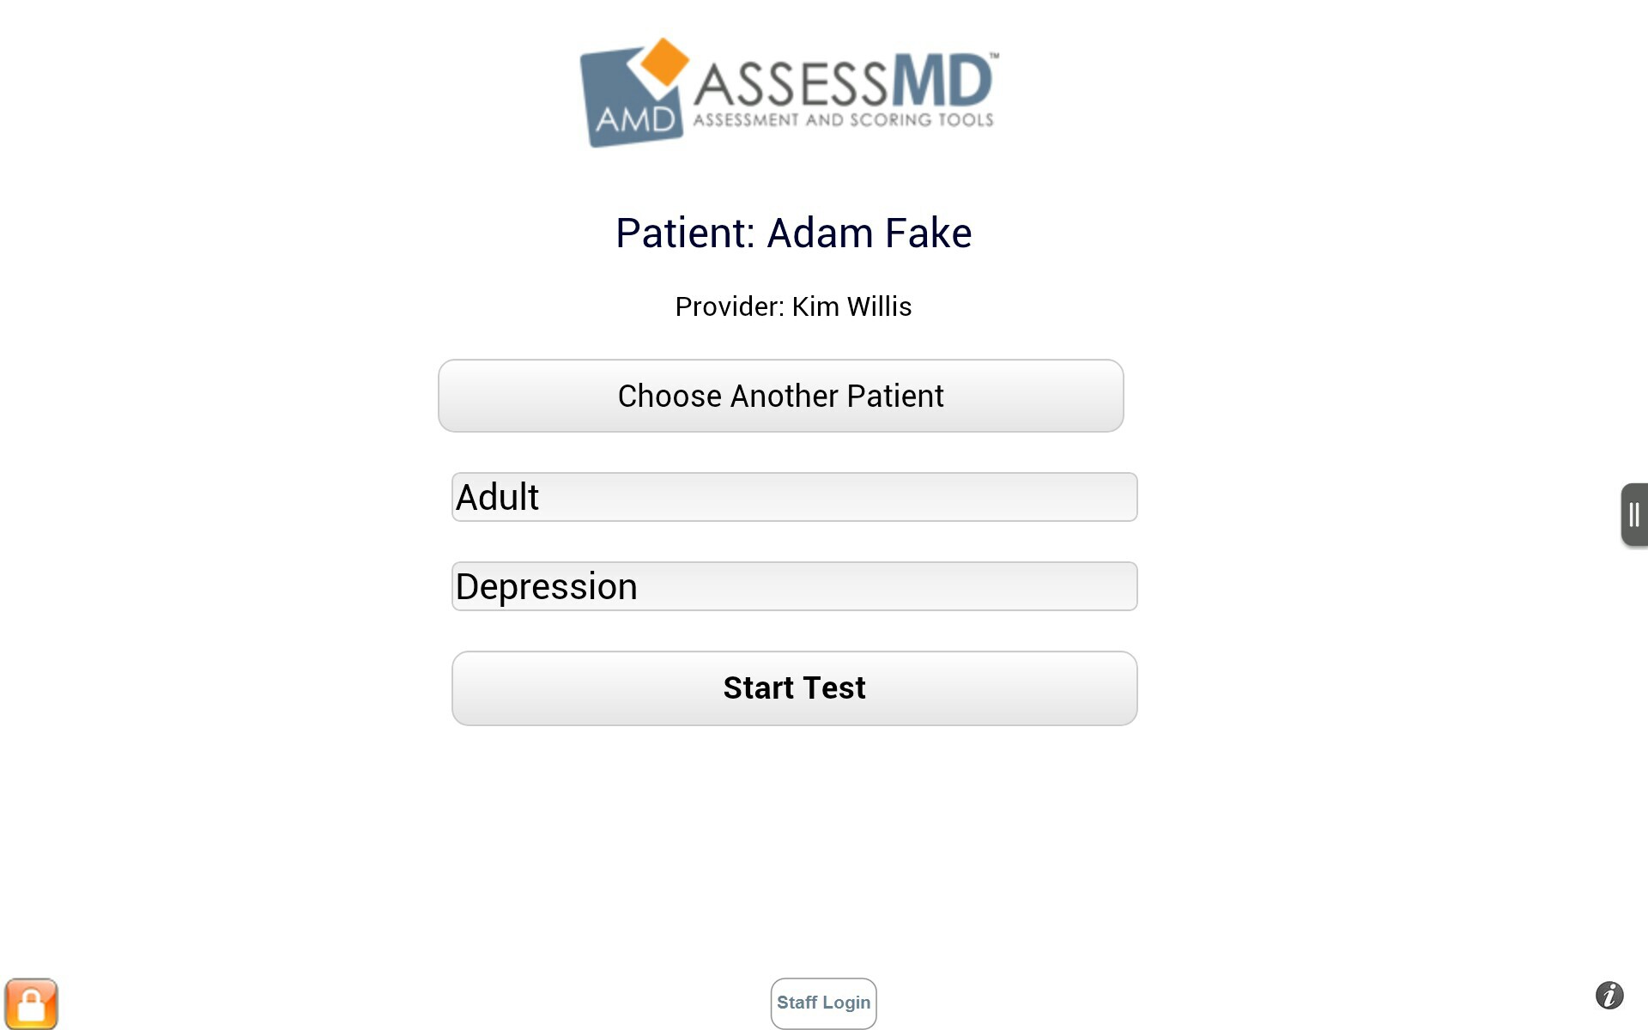The image size is (1648, 1030).
Task: Select the Choose Another Patient option
Action: (780, 396)
